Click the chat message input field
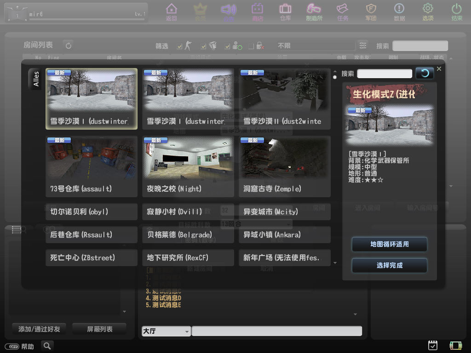471x353 pixels. [x=276, y=331]
